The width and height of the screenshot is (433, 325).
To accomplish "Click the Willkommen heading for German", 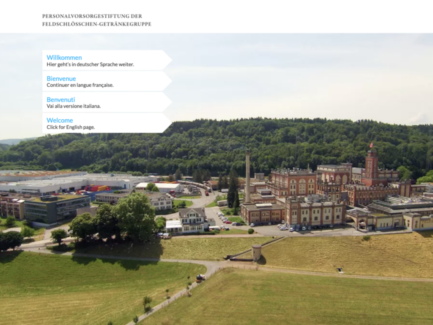I will click(x=64, y=58).
